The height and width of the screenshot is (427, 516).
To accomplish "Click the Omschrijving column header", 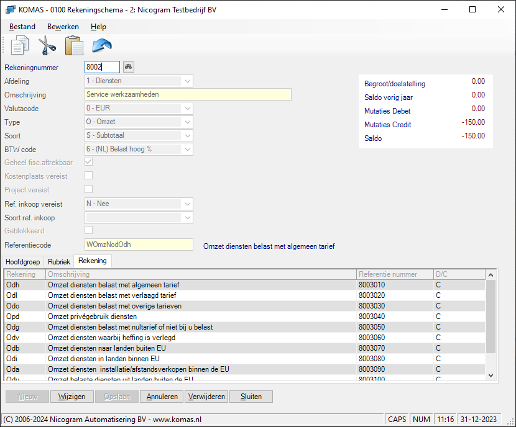I will coord(201,274).
